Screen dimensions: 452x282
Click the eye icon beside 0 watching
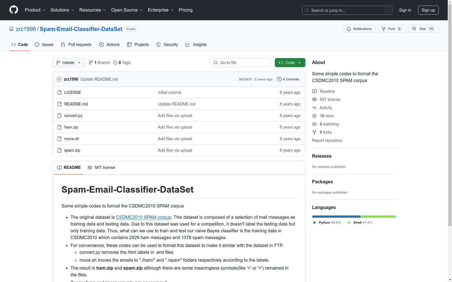pyautogui.click(x=314, y=124)
